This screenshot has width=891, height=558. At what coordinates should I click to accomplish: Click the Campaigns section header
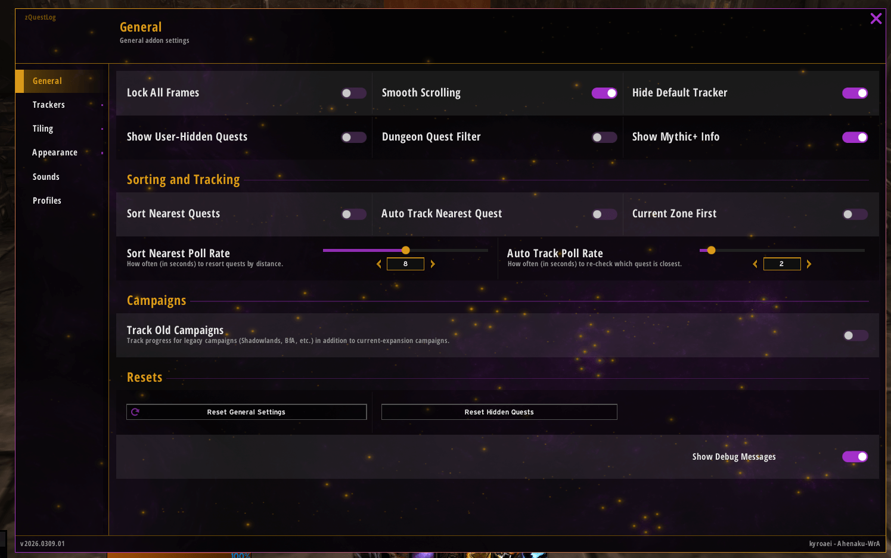156,301
